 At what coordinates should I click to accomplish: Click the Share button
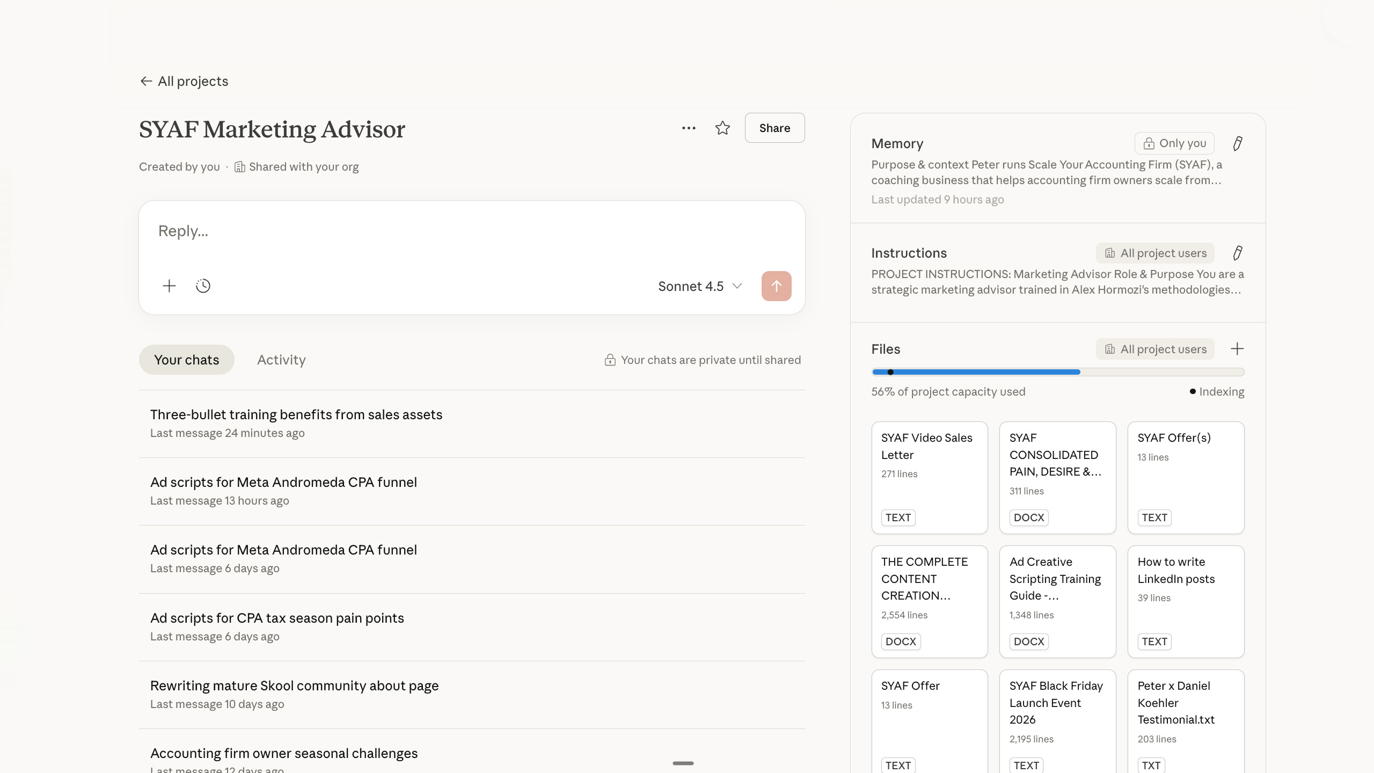[774, 128]
